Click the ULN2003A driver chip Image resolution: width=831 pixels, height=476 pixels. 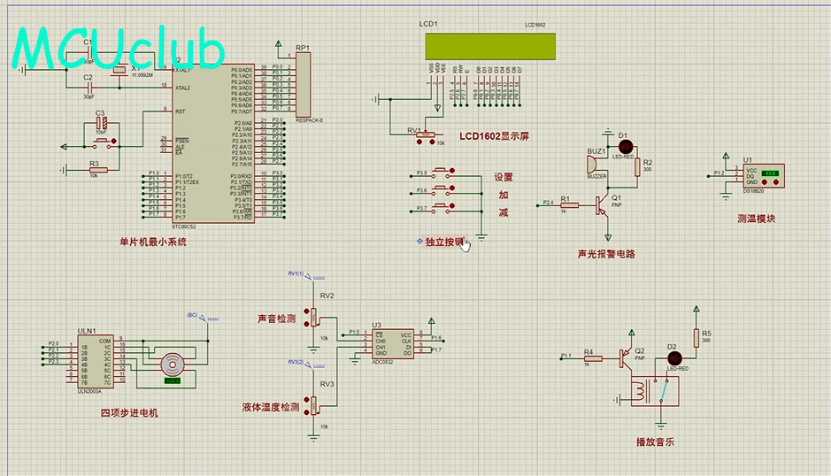(93, 359)
